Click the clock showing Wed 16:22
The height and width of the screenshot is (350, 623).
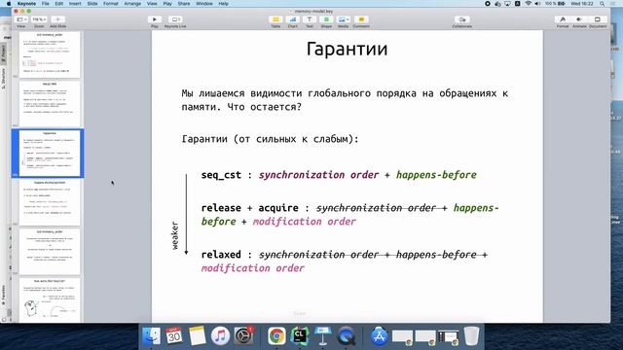(582, 4)
